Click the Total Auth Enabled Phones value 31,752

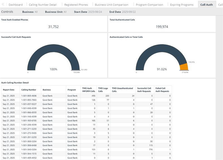[53, 27]
